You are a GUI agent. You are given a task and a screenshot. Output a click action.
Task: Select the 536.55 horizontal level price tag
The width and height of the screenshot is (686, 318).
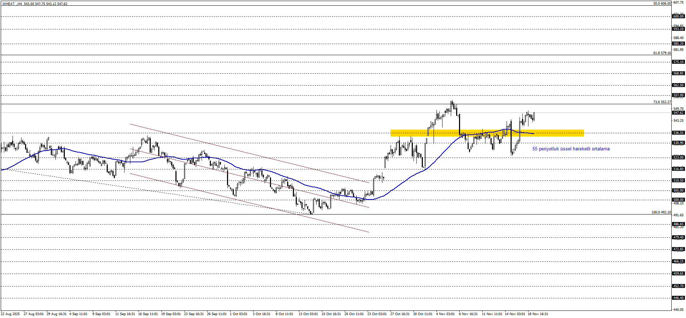pyautogui.click(x=678, y=133)
